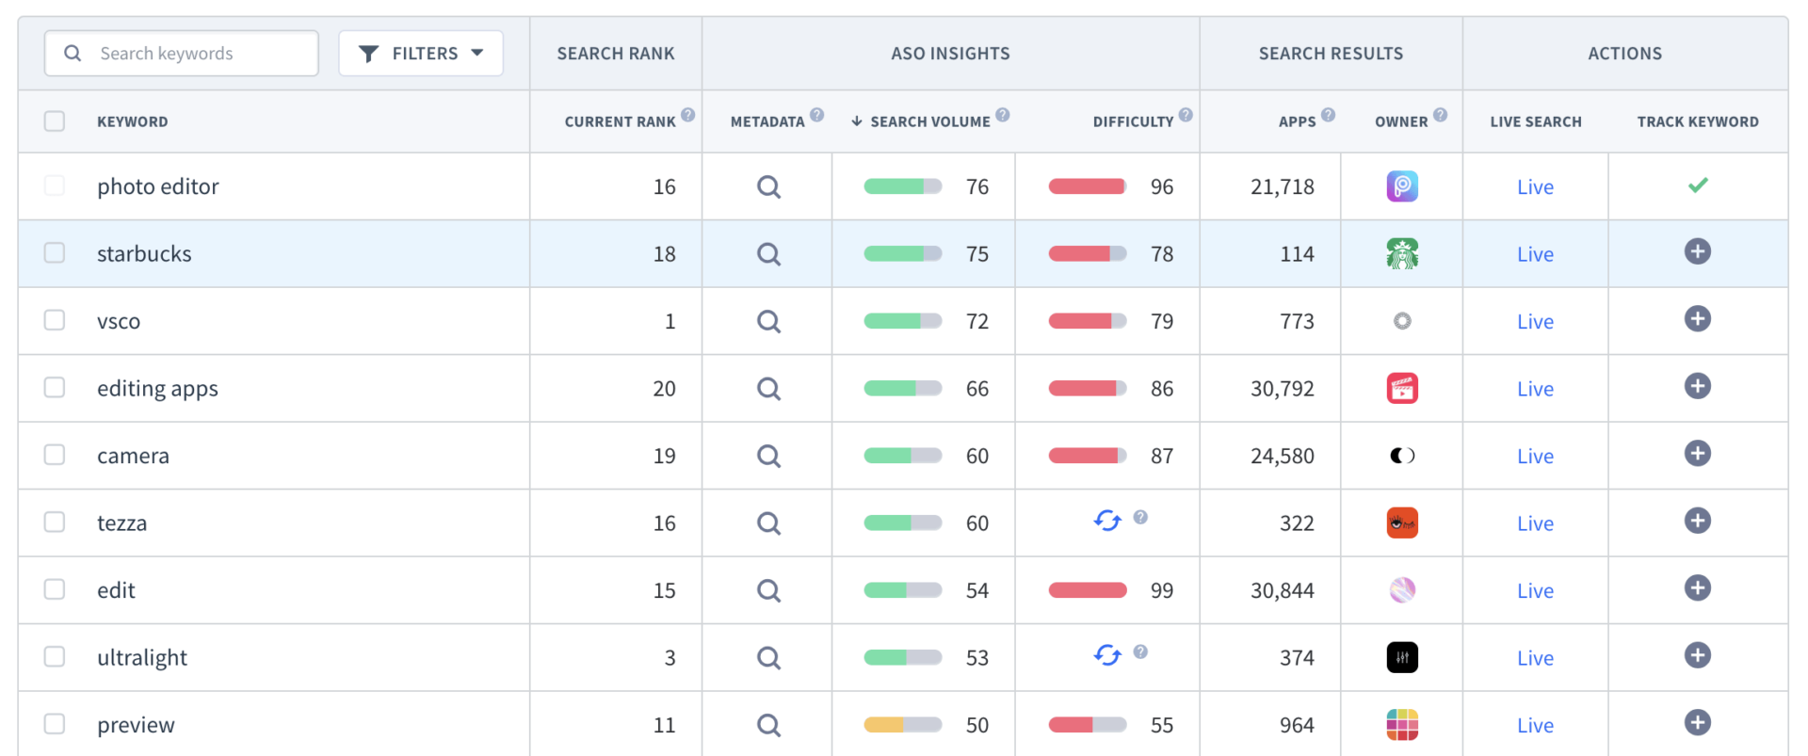Open metadata magnifier for ultralight
1808x756 pixels.
(768, 658)
